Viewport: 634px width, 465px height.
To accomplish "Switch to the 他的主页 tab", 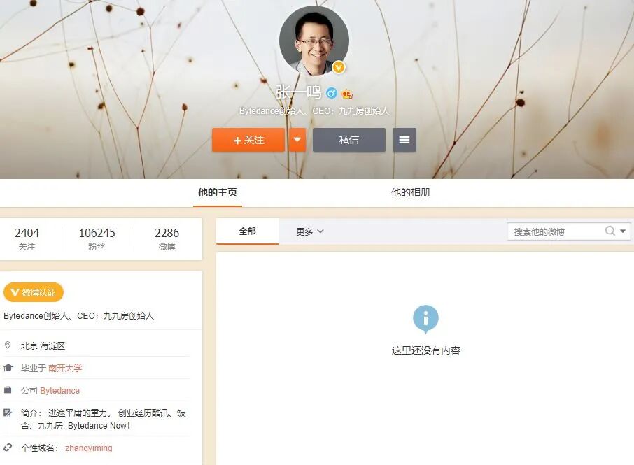I will click(x=218, y=192).
